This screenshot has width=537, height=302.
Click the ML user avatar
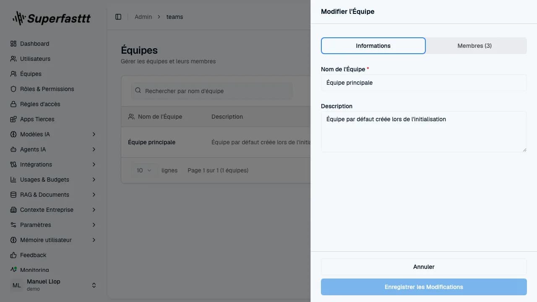pos(17,285)
